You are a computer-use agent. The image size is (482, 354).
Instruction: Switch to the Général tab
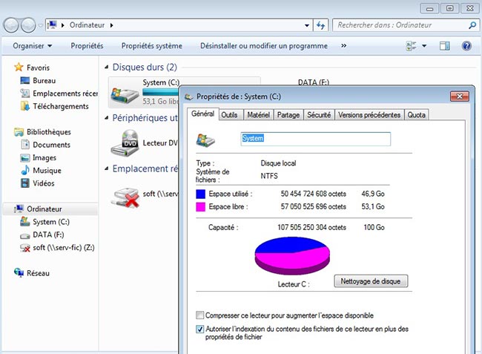203,114
